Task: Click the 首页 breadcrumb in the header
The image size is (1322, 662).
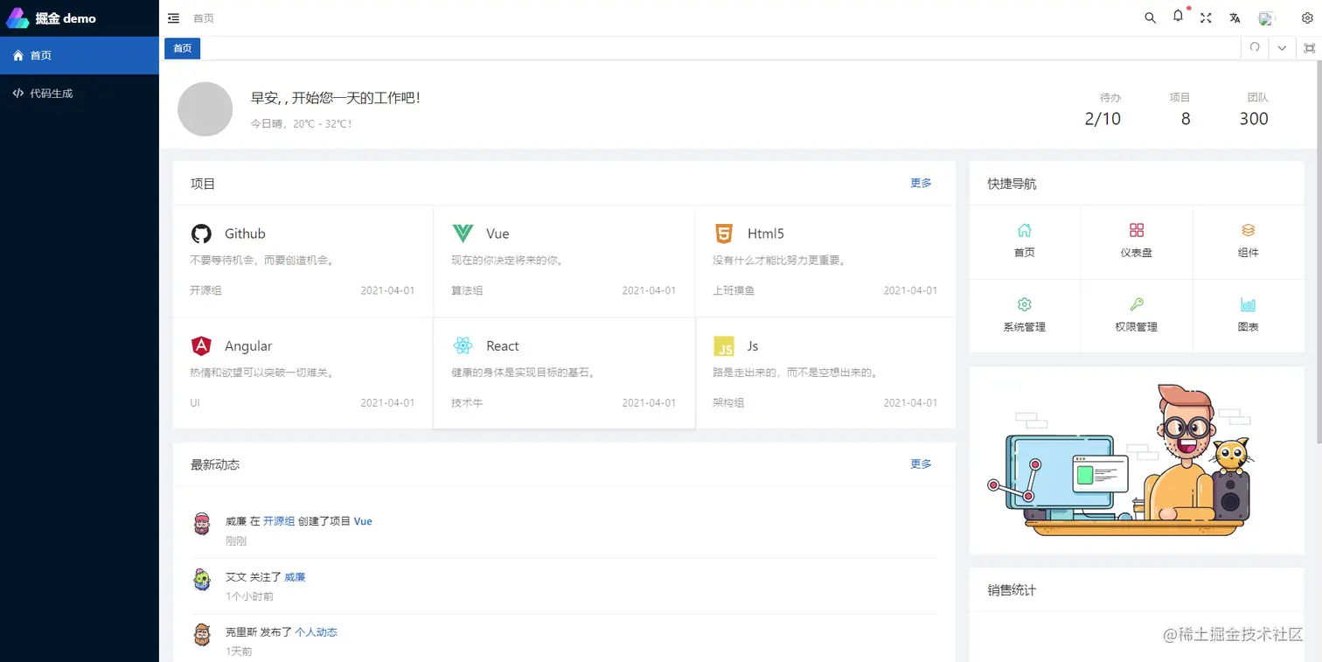Action: 204,18
